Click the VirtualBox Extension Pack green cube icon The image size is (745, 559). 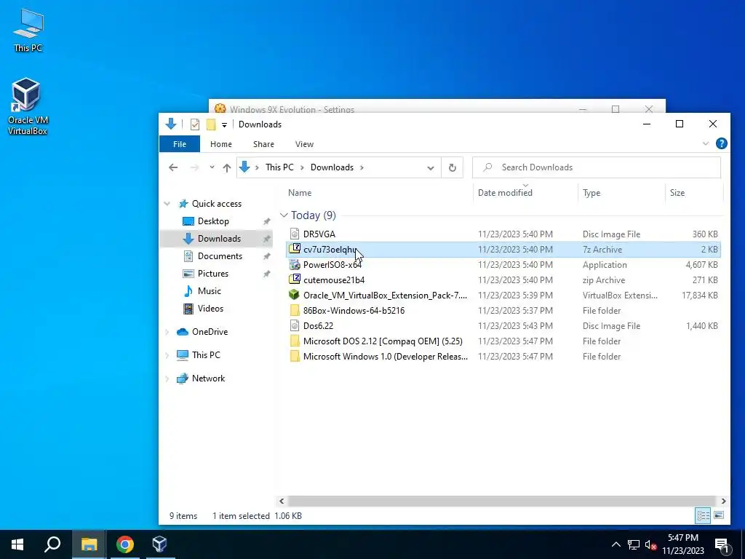coord(295,296)
